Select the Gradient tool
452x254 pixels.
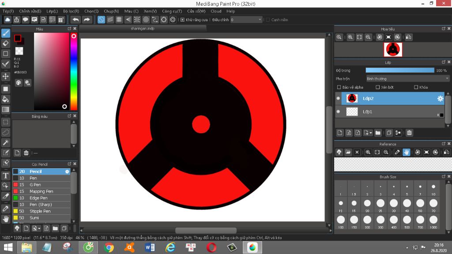tap(5, 109)
